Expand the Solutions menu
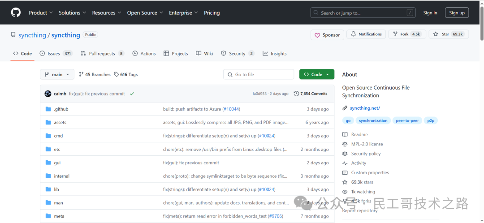The width and height of the screenshot is (484, 223). [x=72, y=13]
